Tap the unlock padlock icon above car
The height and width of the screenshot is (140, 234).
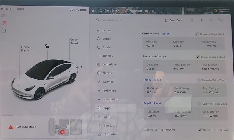tap(47, 46)
